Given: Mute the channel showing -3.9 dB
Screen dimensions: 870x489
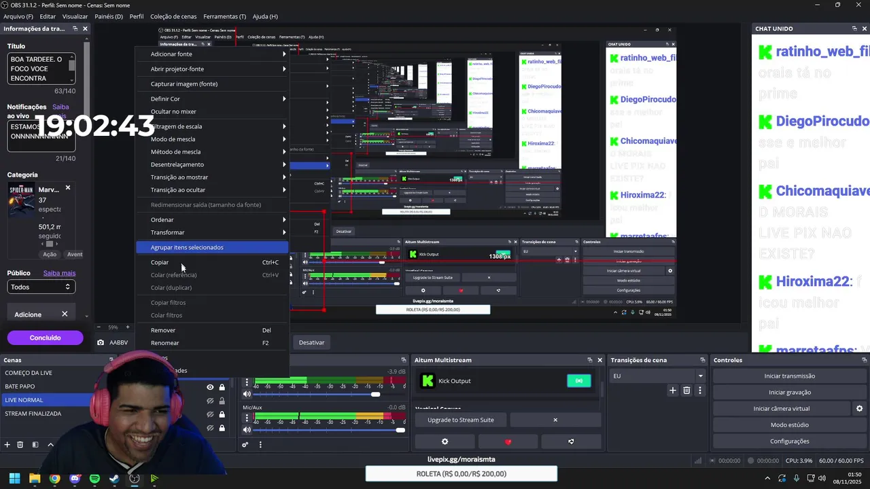Looking at the screenshot, I should click(247, 394).
